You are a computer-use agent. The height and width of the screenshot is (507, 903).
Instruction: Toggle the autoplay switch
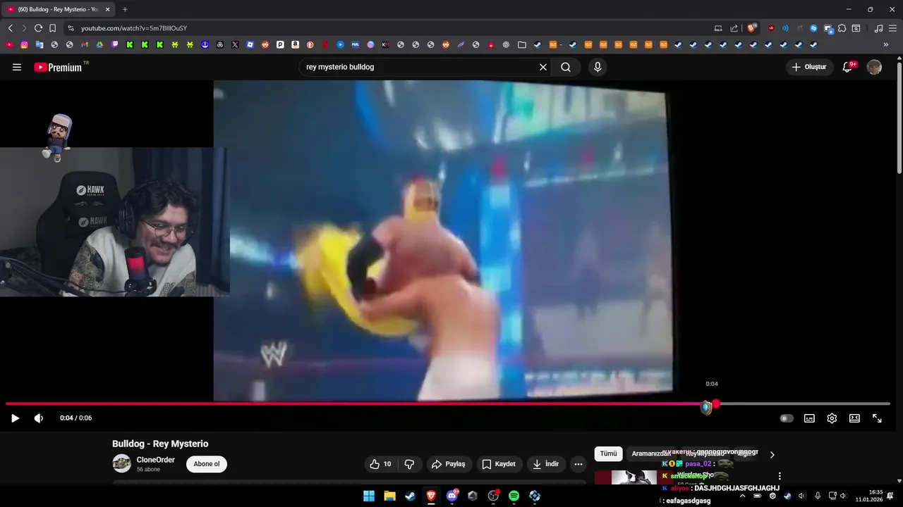(786, 418)
